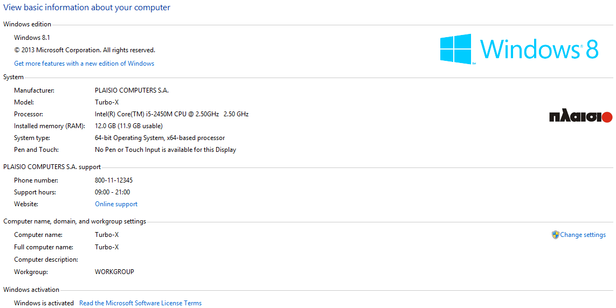Click the No Pen or Touch Input text
Viewport: 616px width, 308px height.
coord(165,150)
